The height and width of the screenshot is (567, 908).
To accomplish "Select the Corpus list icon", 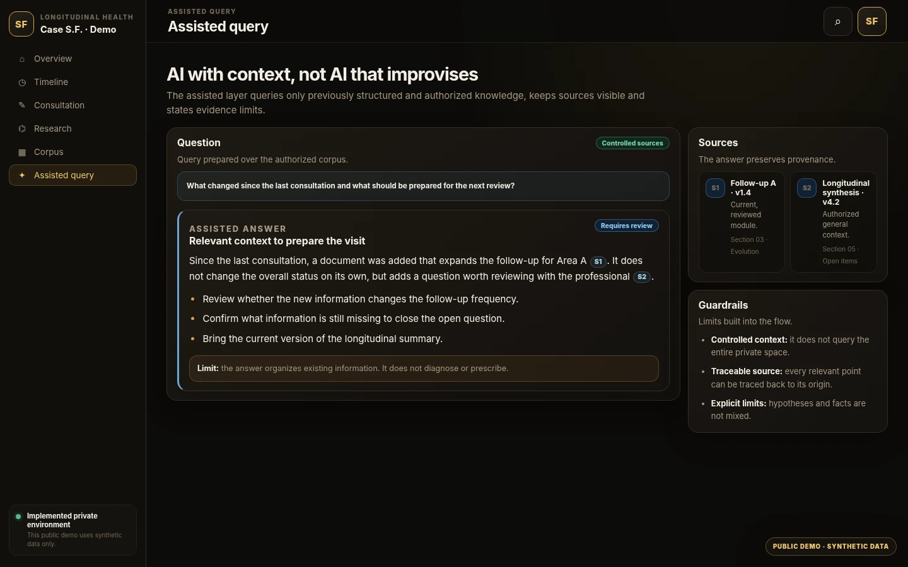I will [x=22, y=152].
